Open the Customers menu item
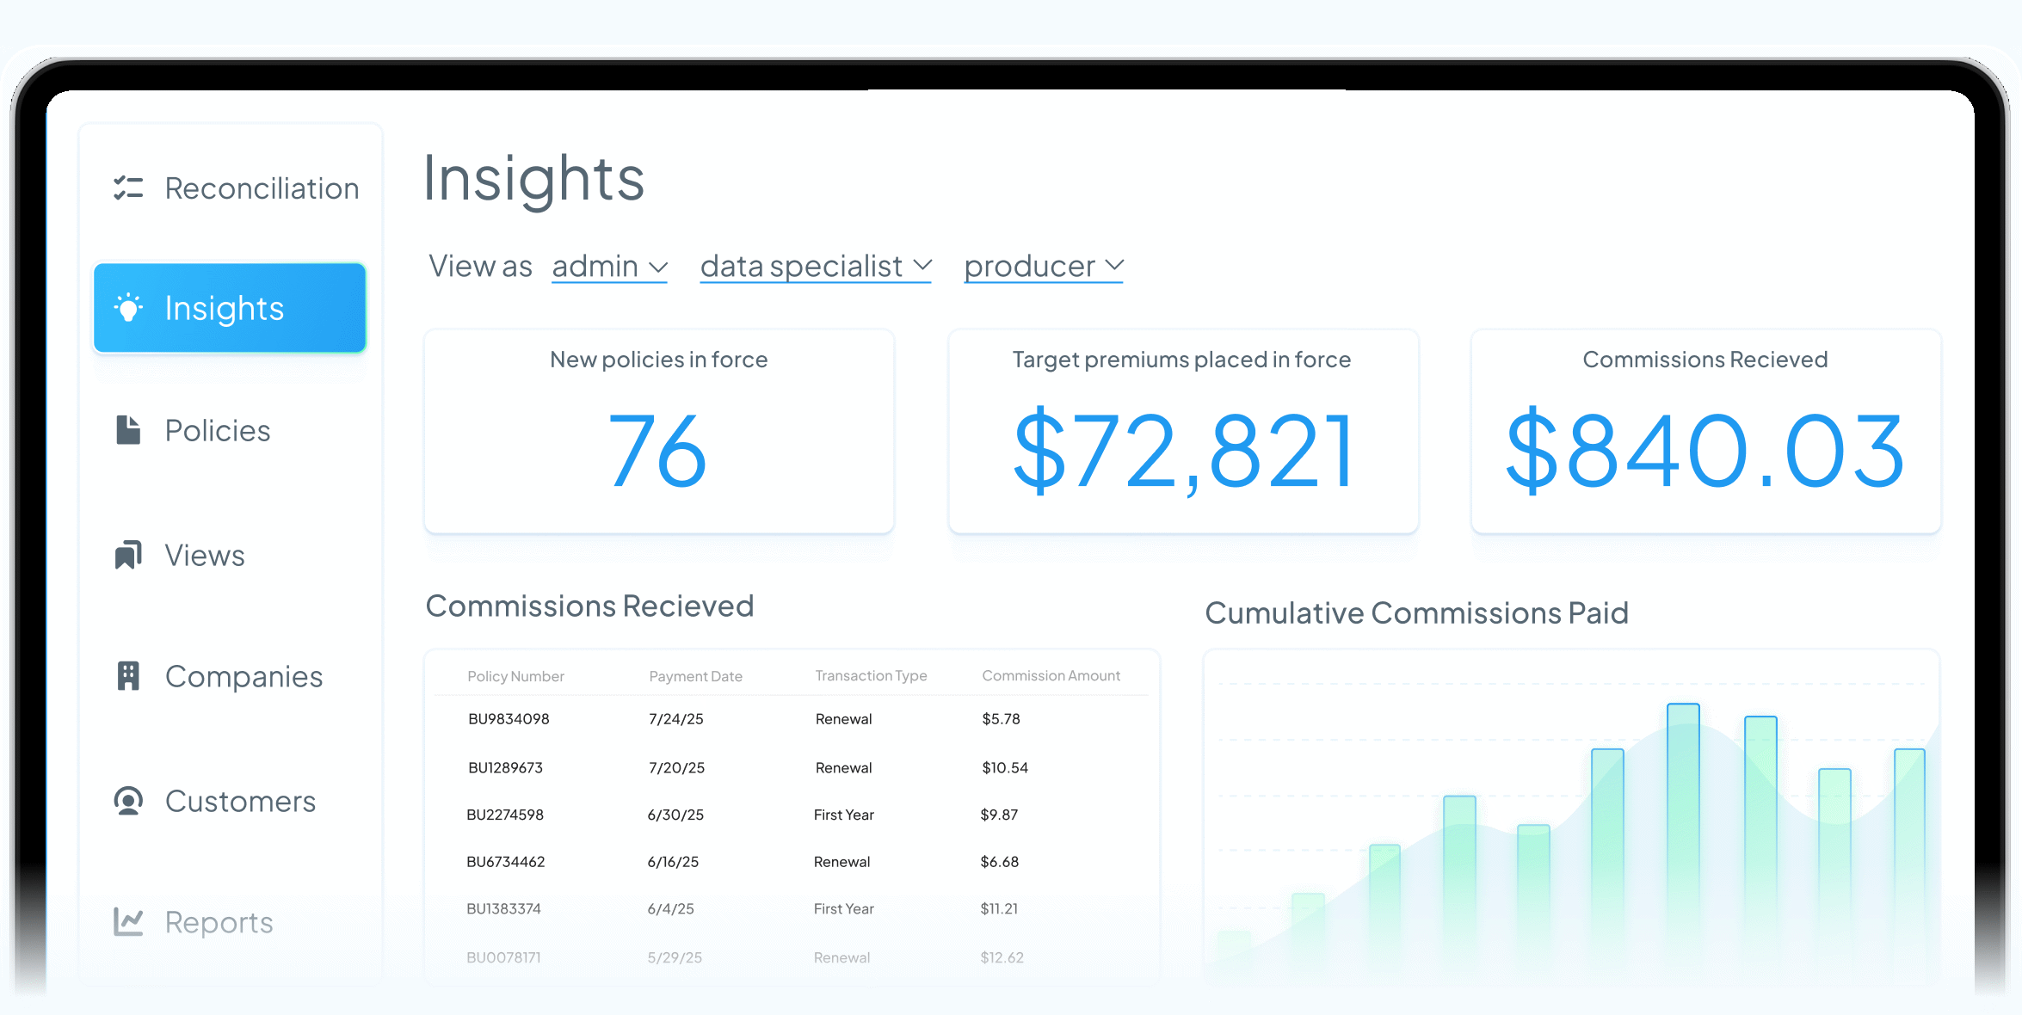Image resolution: width=2022 pixels, height=1015 pixels. tap(240, 801)
